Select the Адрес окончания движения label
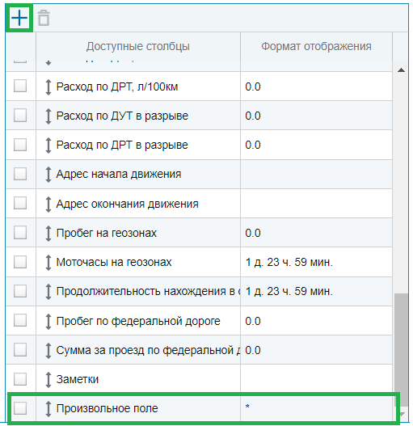The image size is (413, 426). 128,204
